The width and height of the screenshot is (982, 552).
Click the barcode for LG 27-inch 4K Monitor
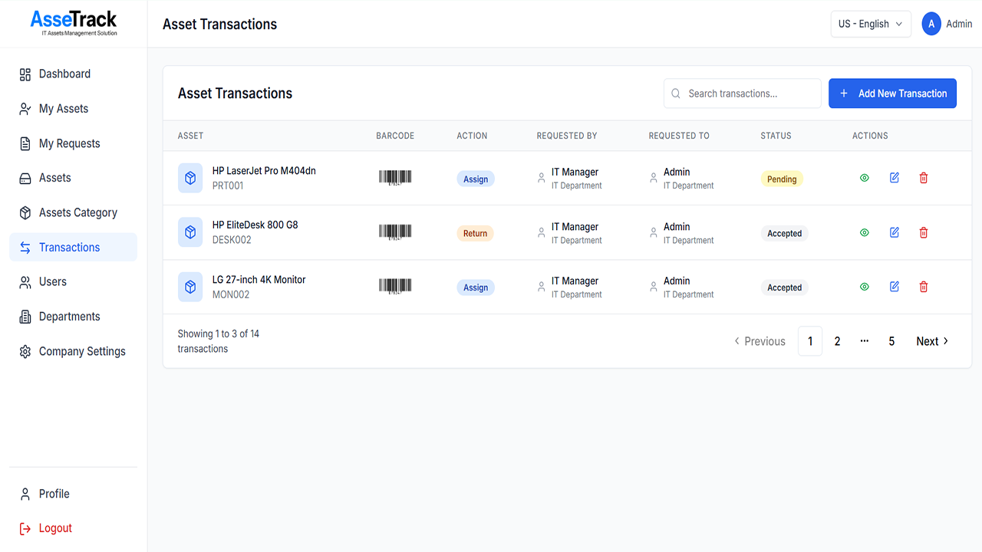395,287
